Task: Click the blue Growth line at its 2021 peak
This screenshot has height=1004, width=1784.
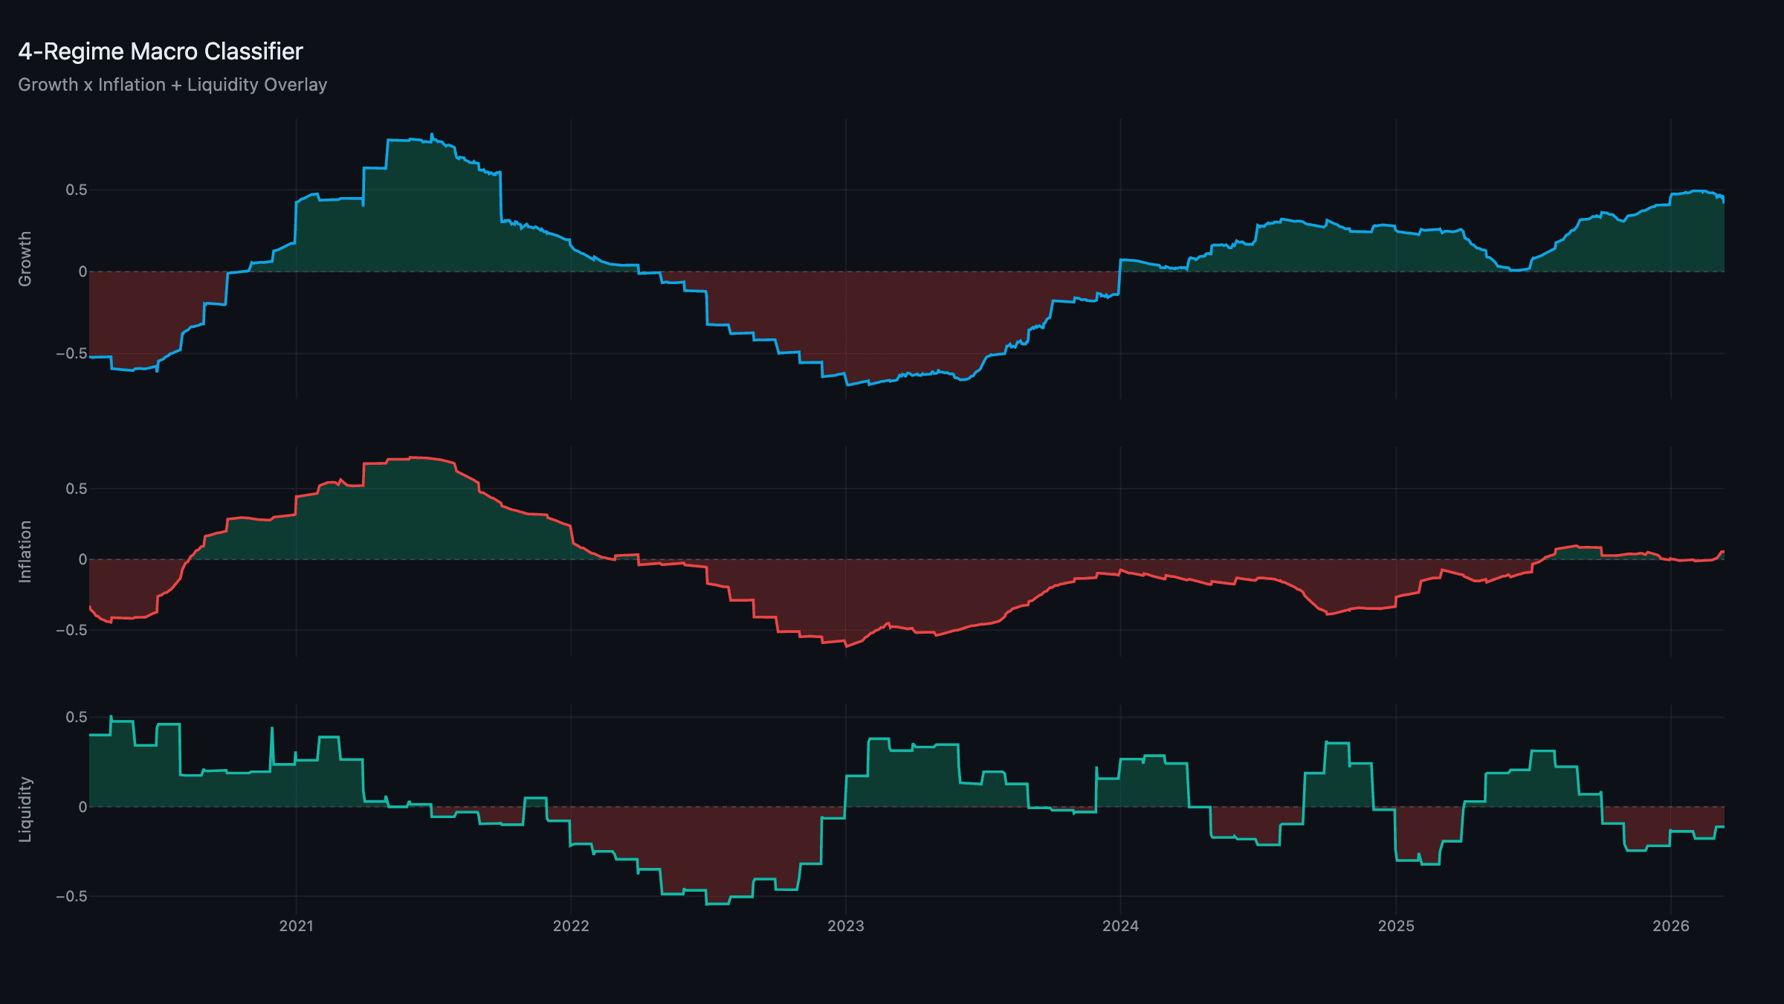Action: 431,132
